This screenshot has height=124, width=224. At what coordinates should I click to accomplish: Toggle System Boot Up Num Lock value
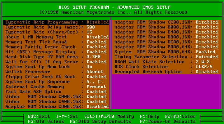(90, 67)
